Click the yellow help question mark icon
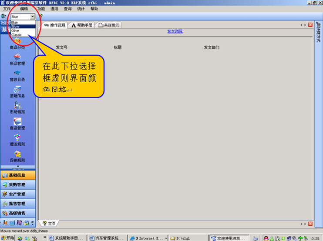 [40, 16]
